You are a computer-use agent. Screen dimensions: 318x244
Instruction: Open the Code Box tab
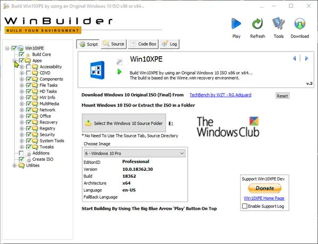click(x=143, y=44)
